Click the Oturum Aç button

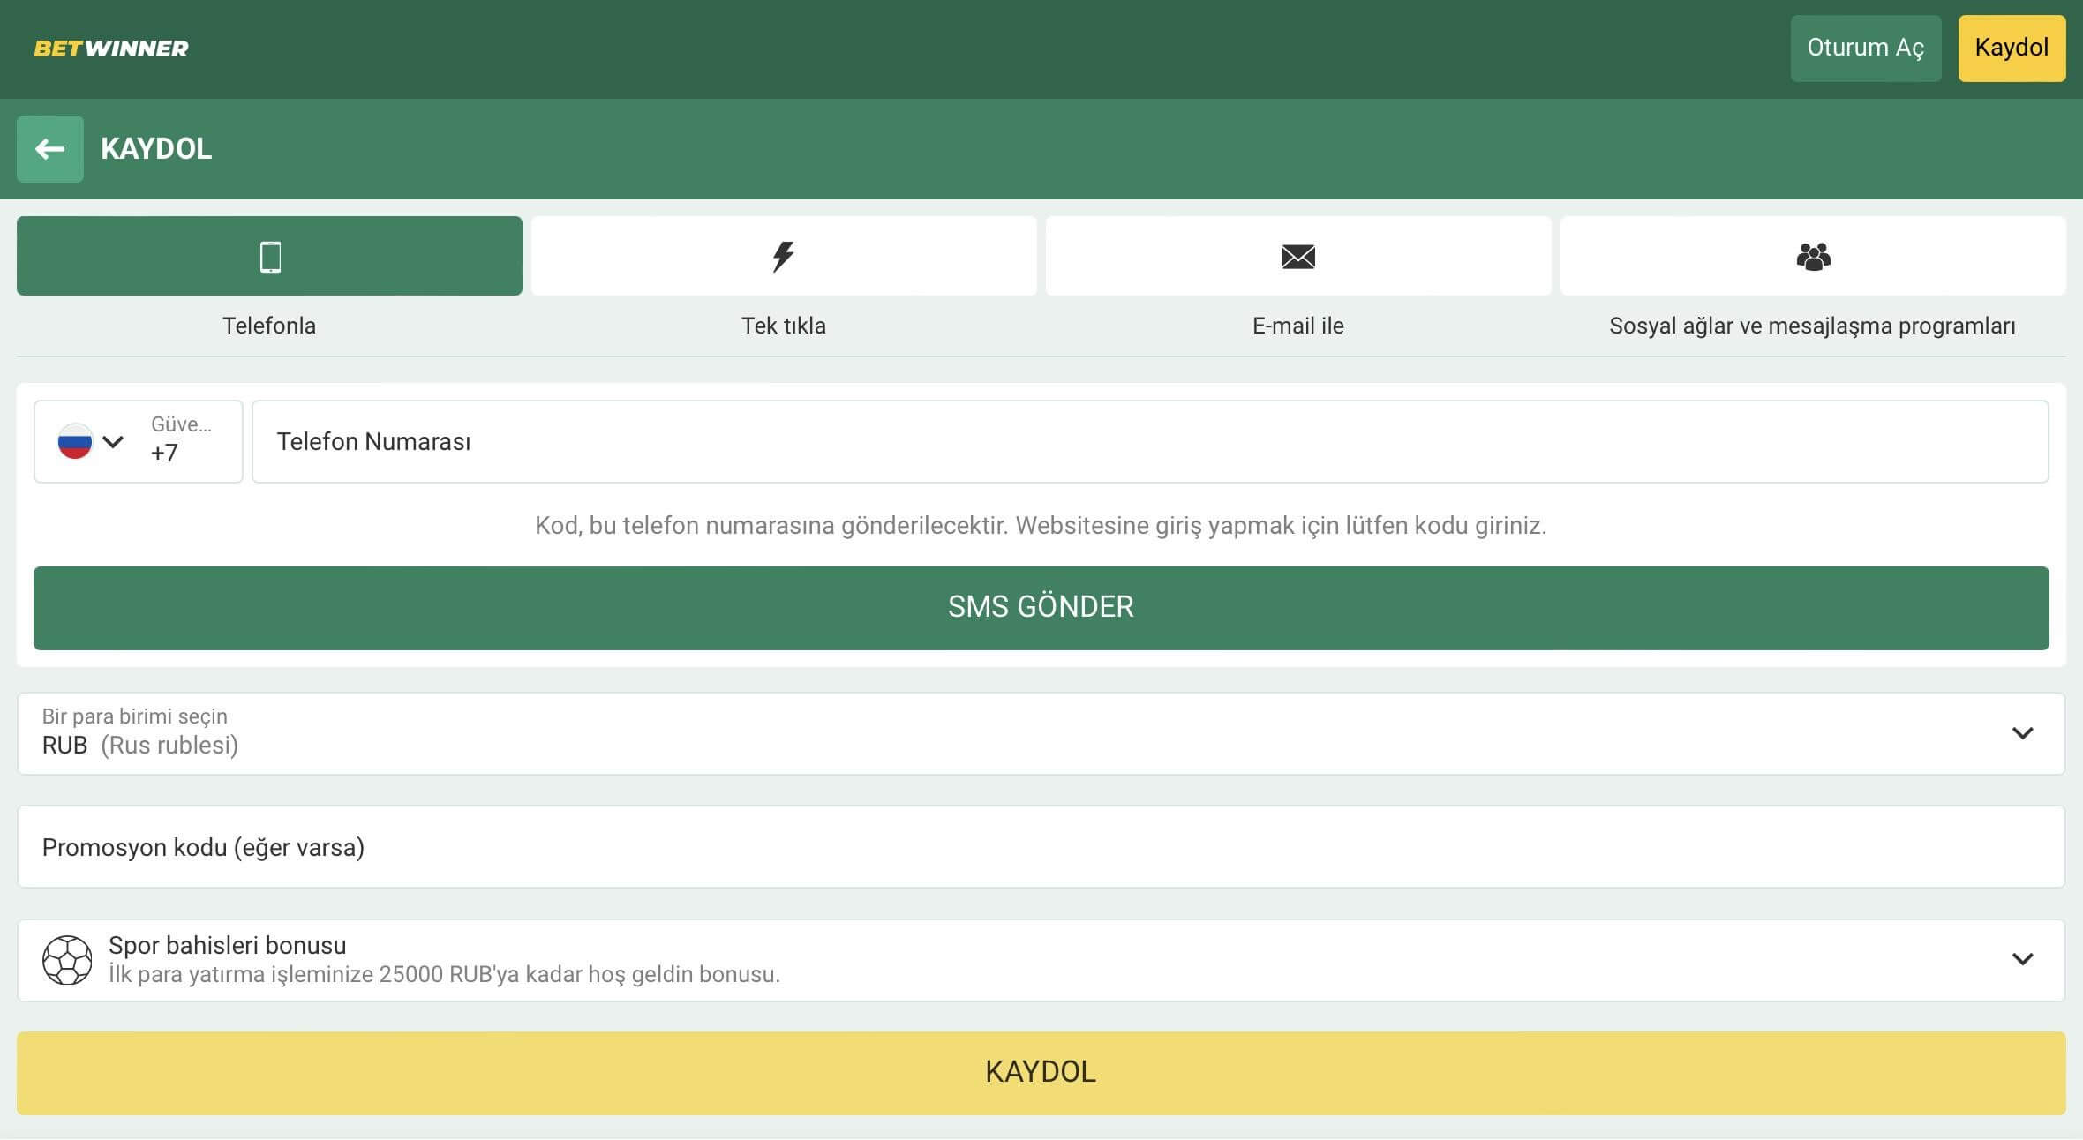click(x=1866, y=49)
